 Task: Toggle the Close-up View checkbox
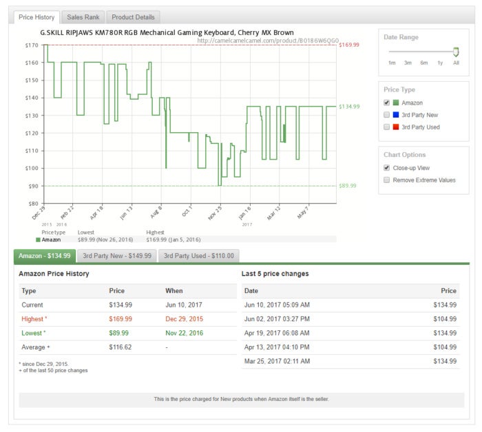387,168
